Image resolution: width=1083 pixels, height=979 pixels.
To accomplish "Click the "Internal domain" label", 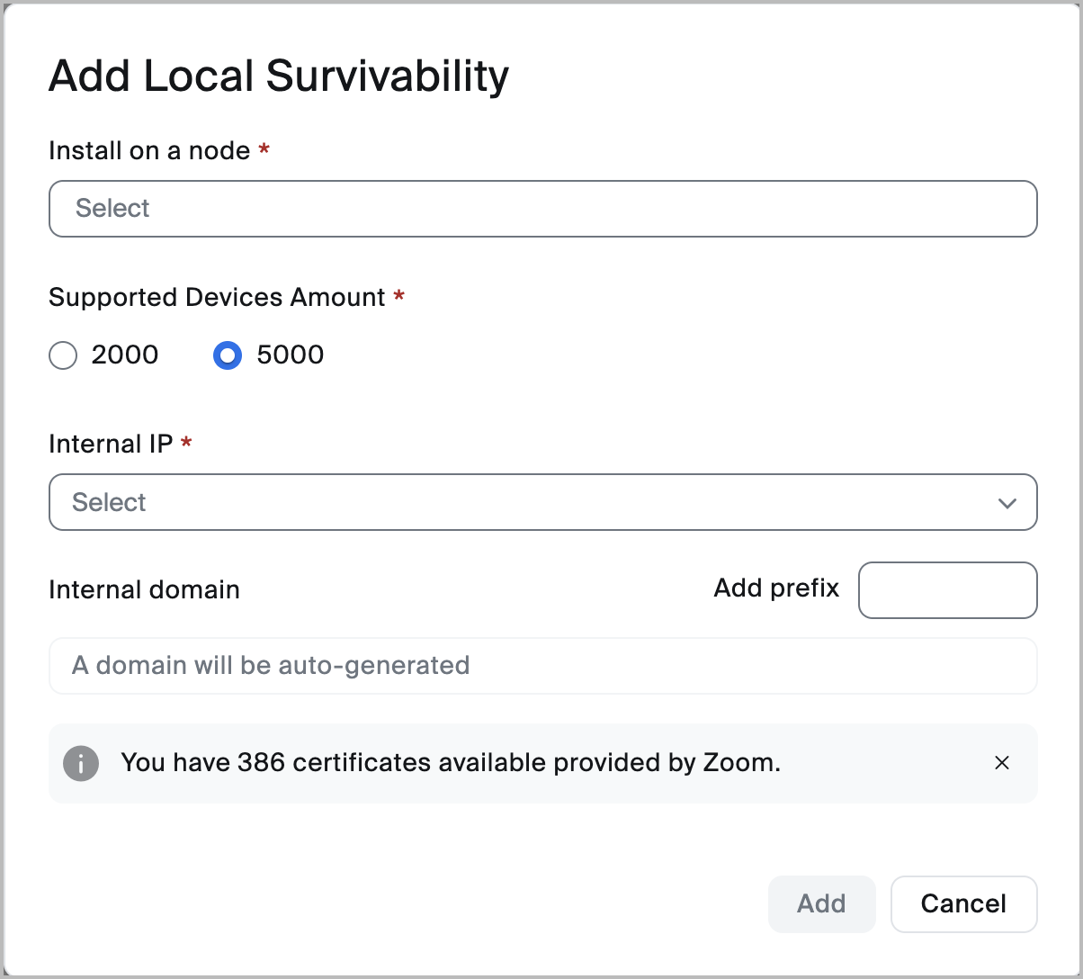I will coord(144,590).
